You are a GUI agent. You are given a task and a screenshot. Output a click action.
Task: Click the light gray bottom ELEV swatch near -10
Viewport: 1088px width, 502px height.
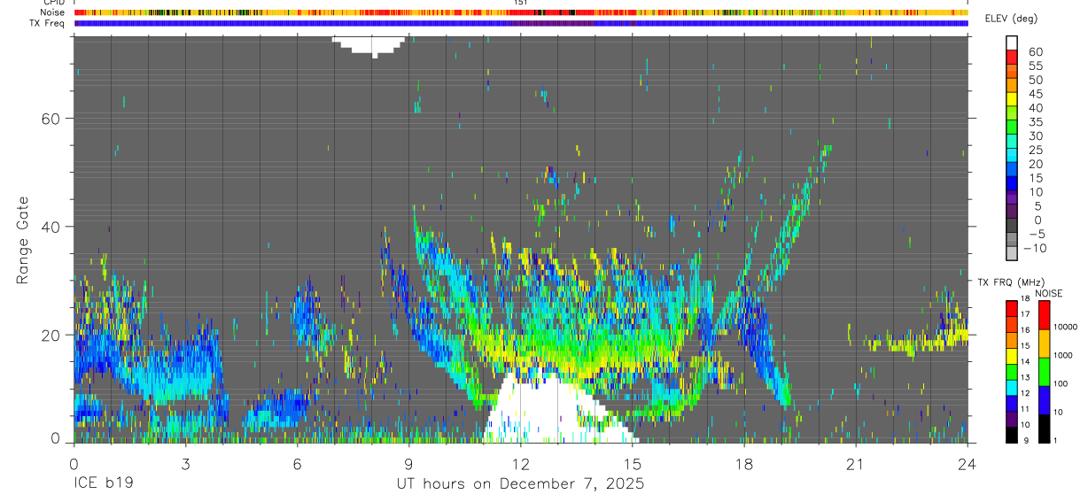click(1012, 254)
